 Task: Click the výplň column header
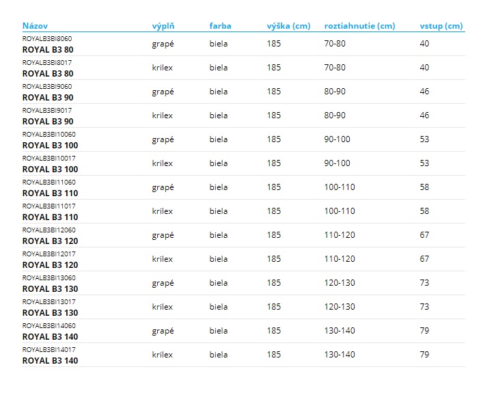163,26
